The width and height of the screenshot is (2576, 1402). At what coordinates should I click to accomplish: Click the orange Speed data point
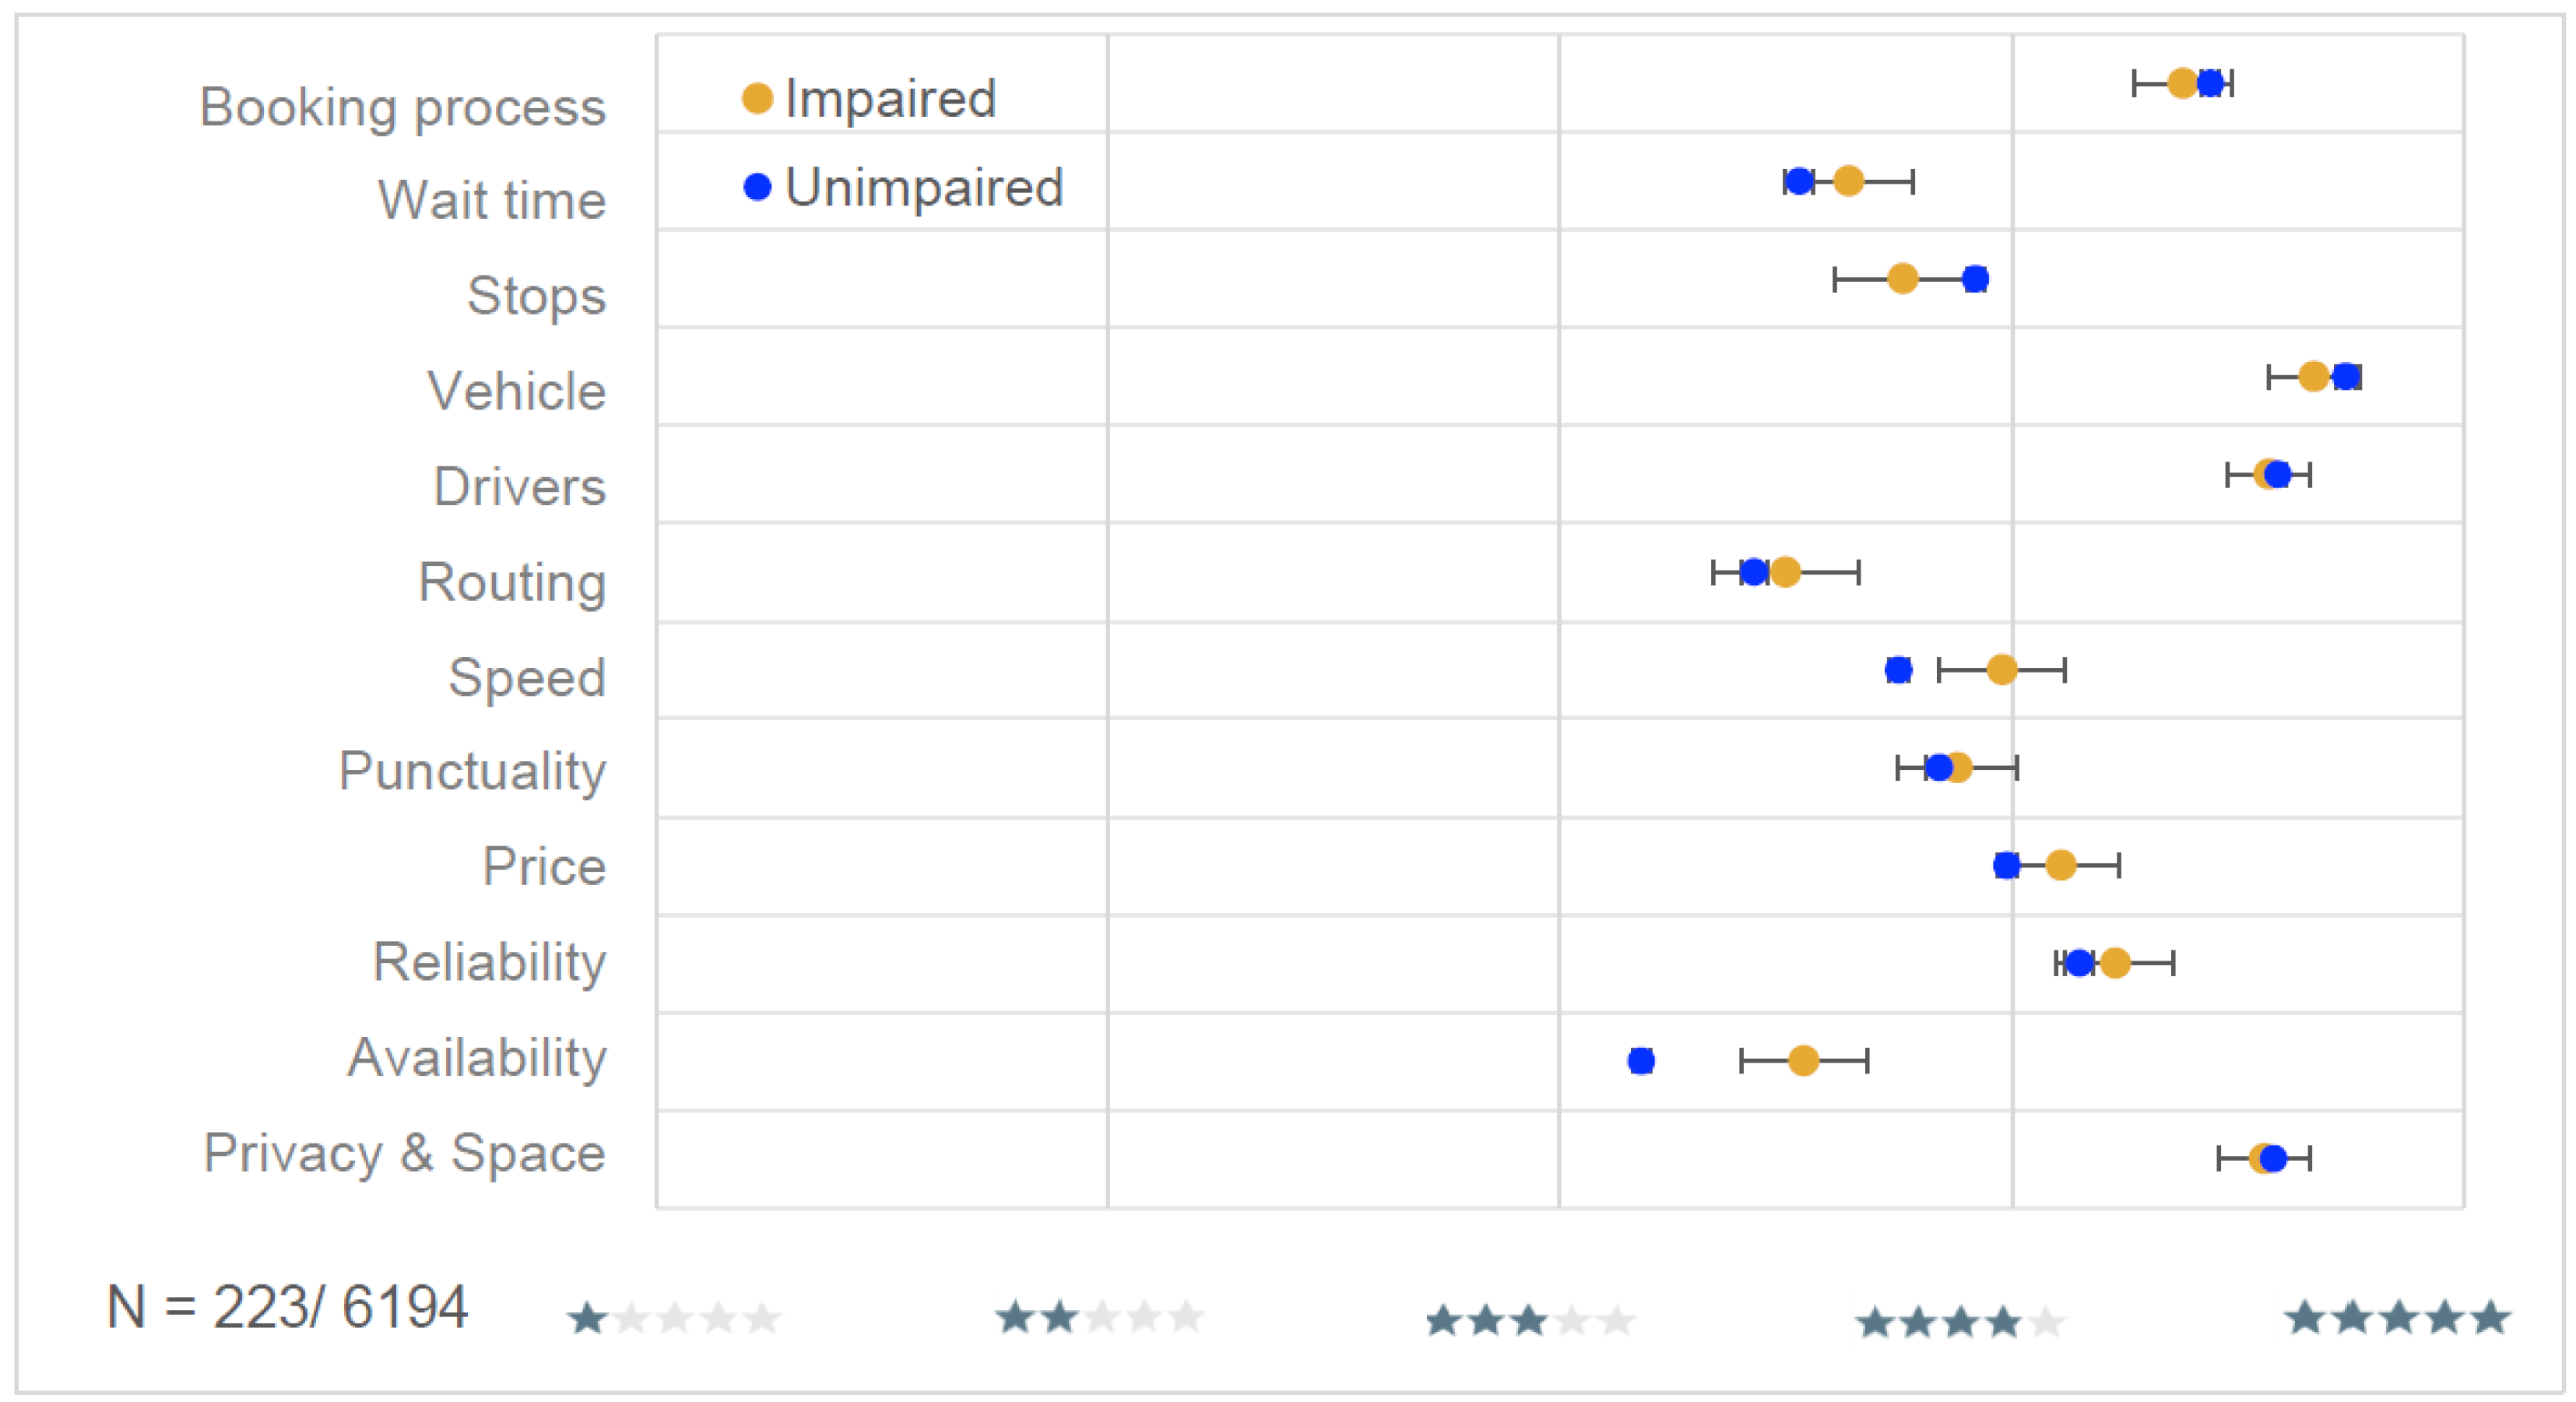[2001, 669]
